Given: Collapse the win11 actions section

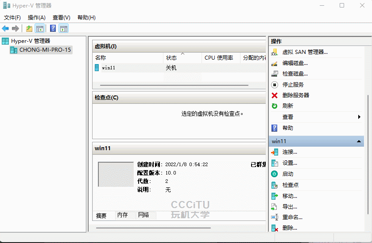Looking at the screenshot, I should (359, 141).
